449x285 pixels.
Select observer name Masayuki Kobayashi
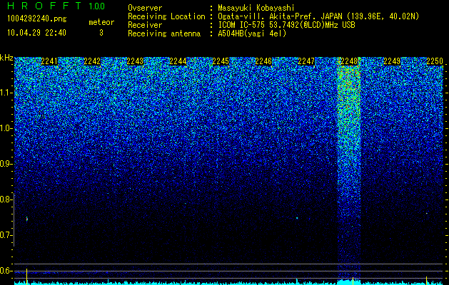click(256, 8)
